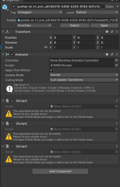Click the Rotation Z field
120x187 pixels.
pyautogui.click(x=110, y=43)
